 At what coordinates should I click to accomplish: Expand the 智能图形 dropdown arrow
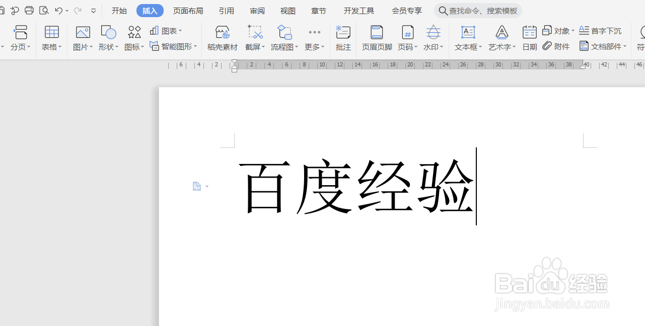click(x=195, y=47)
